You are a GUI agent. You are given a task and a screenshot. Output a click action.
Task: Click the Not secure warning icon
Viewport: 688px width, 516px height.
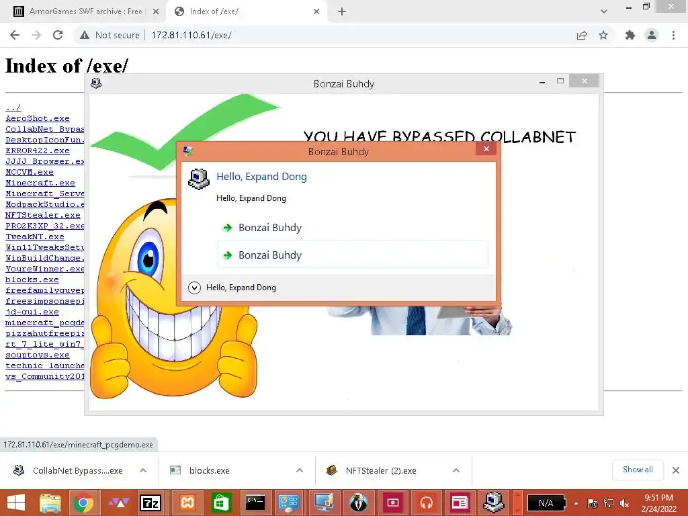click(84, 35)
